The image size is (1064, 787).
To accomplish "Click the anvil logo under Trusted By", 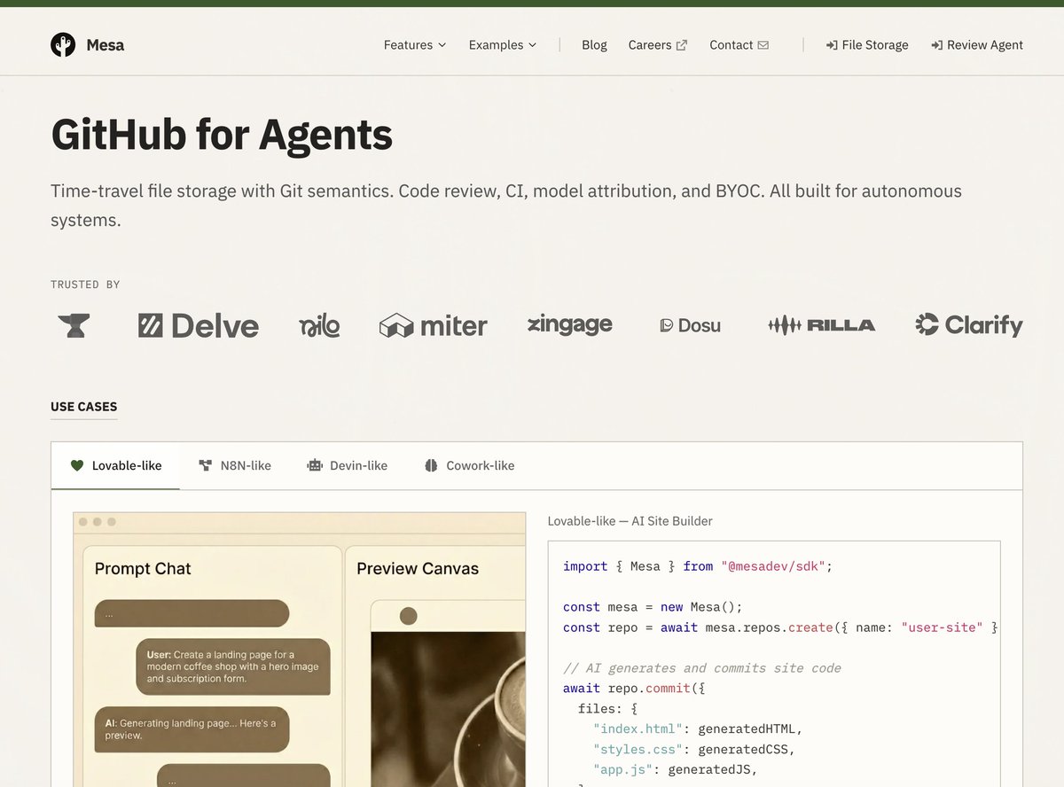I will click(x=74, y=325).
